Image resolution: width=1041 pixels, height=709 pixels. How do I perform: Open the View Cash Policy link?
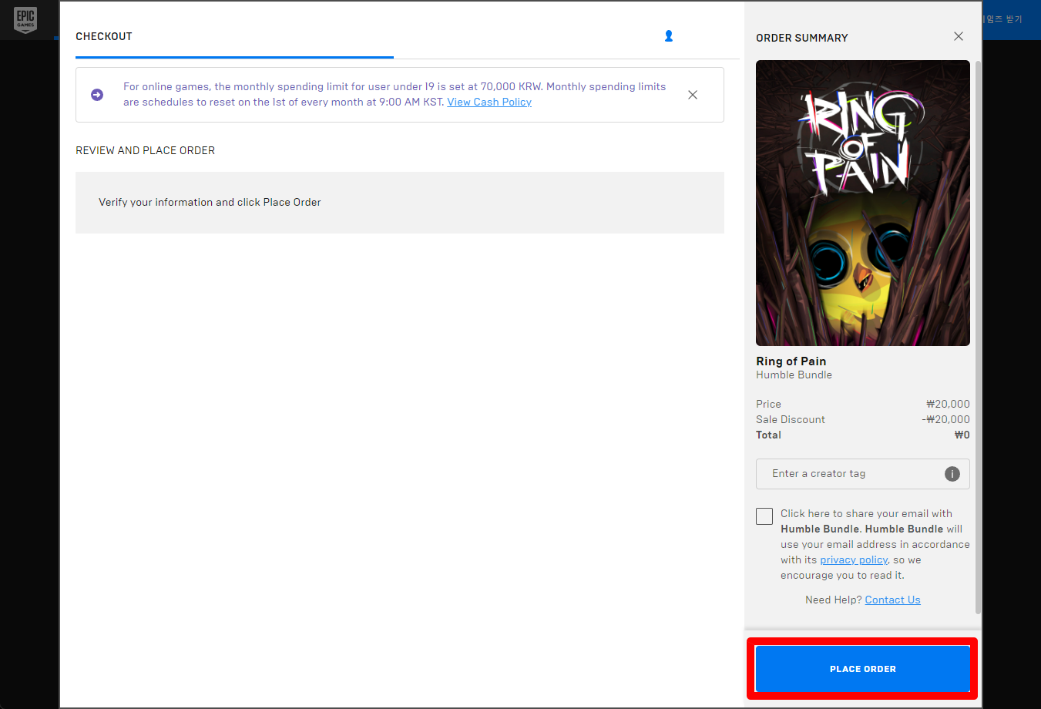click(489, 102)
